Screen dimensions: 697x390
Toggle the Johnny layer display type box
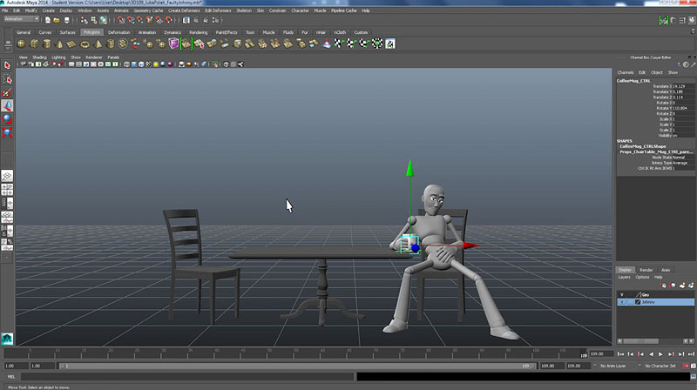coord(630,302)
